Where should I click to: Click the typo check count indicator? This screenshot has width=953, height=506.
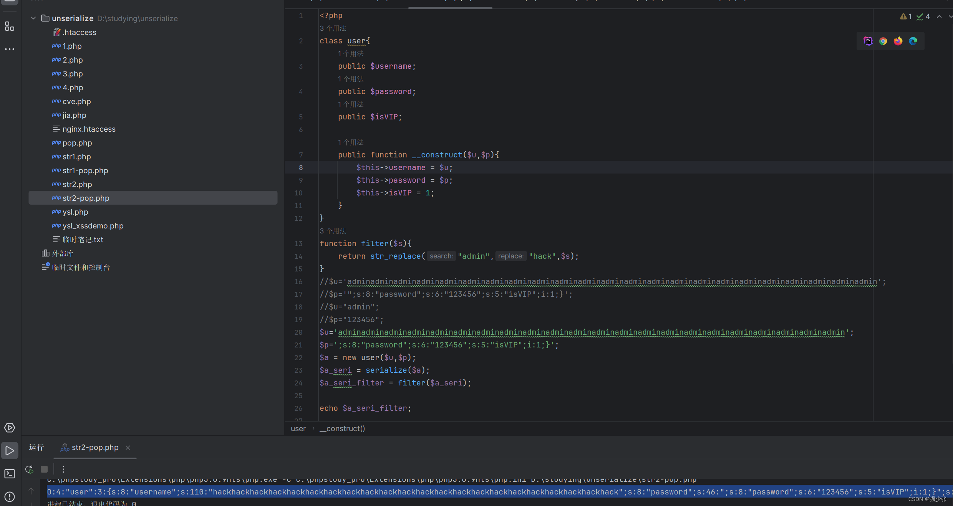[x=923, y=17]
